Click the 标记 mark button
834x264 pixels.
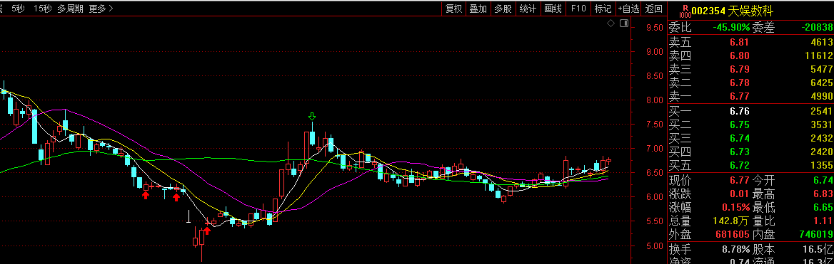[x=603, y=9]
